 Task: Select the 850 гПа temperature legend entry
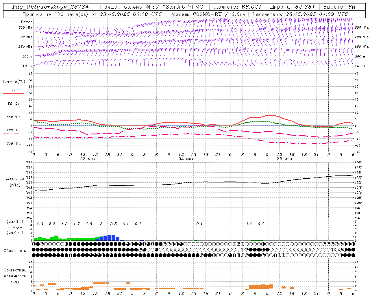(x=14, y=117)
